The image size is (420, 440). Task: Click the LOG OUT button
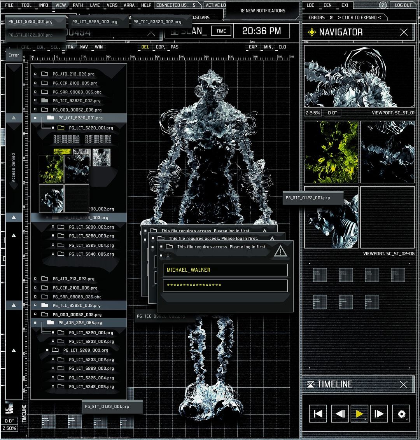[403, 5]
